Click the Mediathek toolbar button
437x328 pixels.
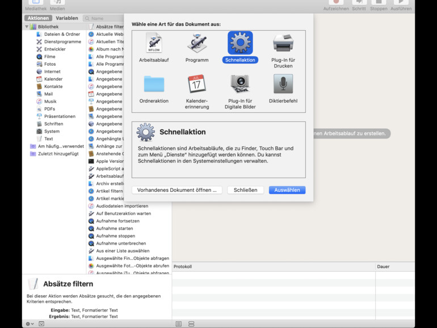pos(35,5)
